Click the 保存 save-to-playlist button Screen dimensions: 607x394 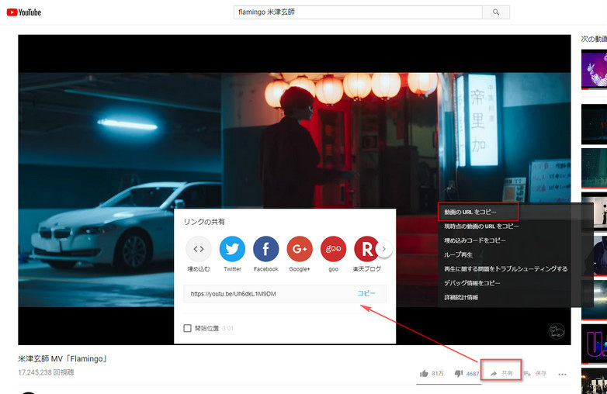pos(535,374)
